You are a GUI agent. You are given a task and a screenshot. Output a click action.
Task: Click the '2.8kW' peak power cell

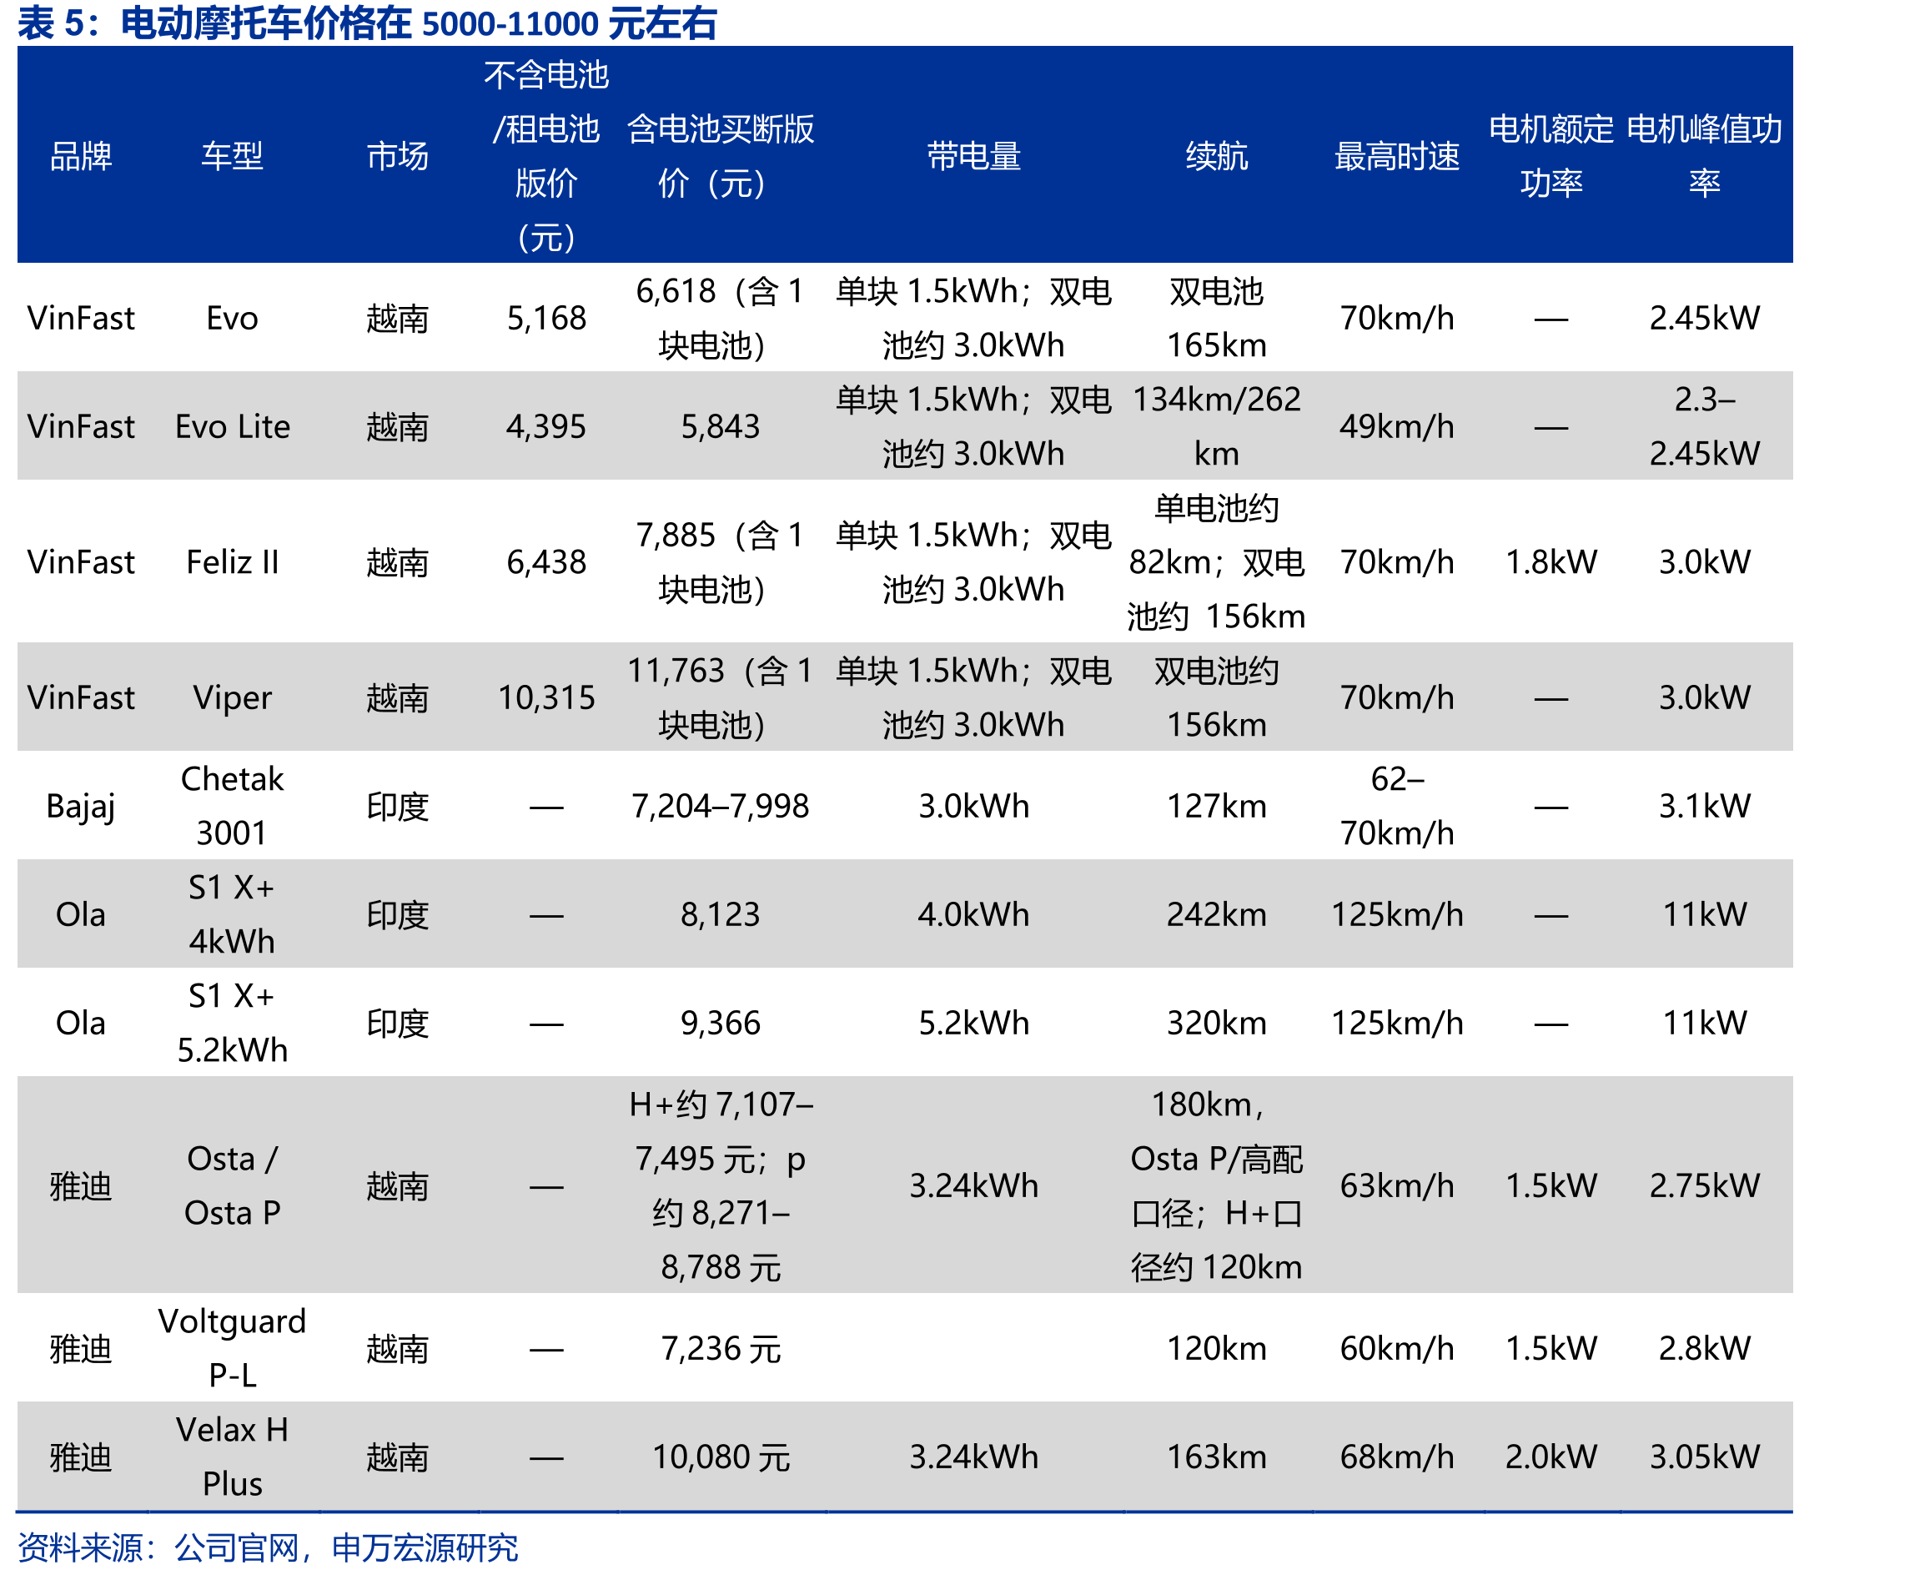(x=1704, y=1349)
